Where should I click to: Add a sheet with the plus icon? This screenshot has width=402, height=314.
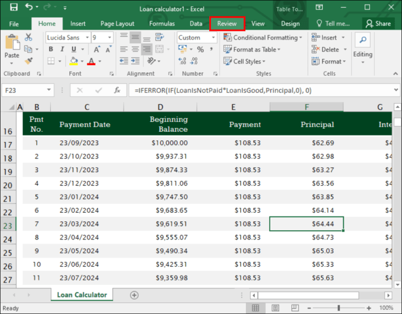(134, 295)
